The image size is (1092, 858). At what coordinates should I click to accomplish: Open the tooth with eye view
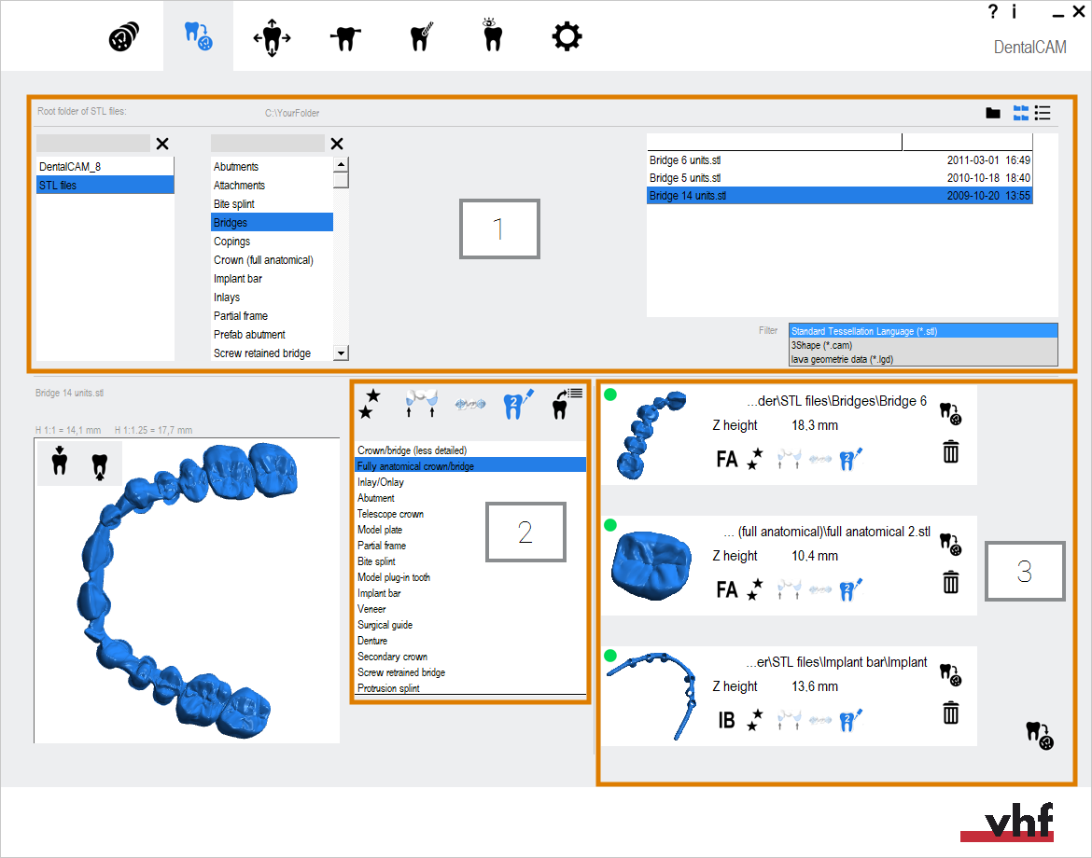click(493, 35)
